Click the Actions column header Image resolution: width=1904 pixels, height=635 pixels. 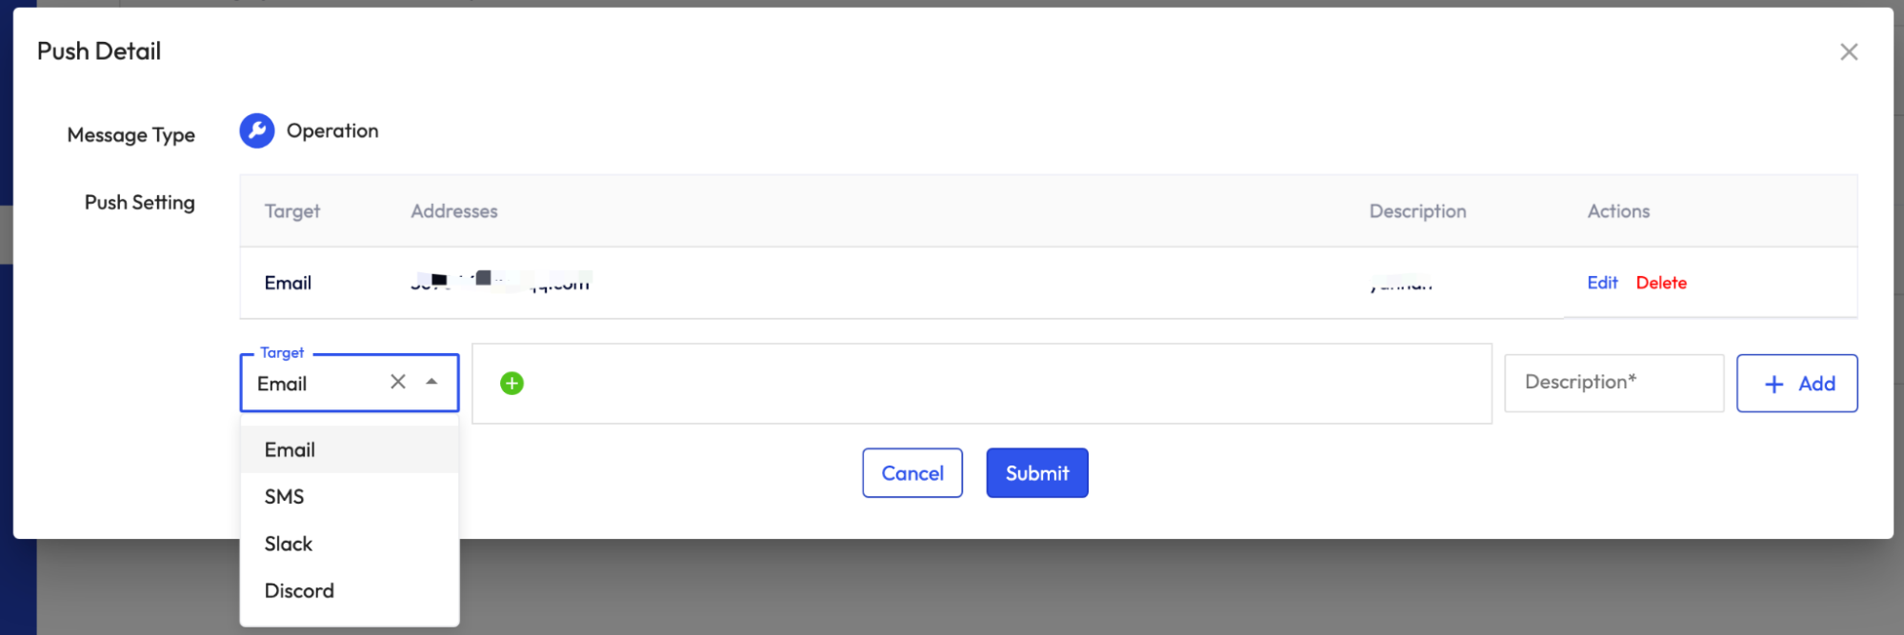(x=1618, y=211)
